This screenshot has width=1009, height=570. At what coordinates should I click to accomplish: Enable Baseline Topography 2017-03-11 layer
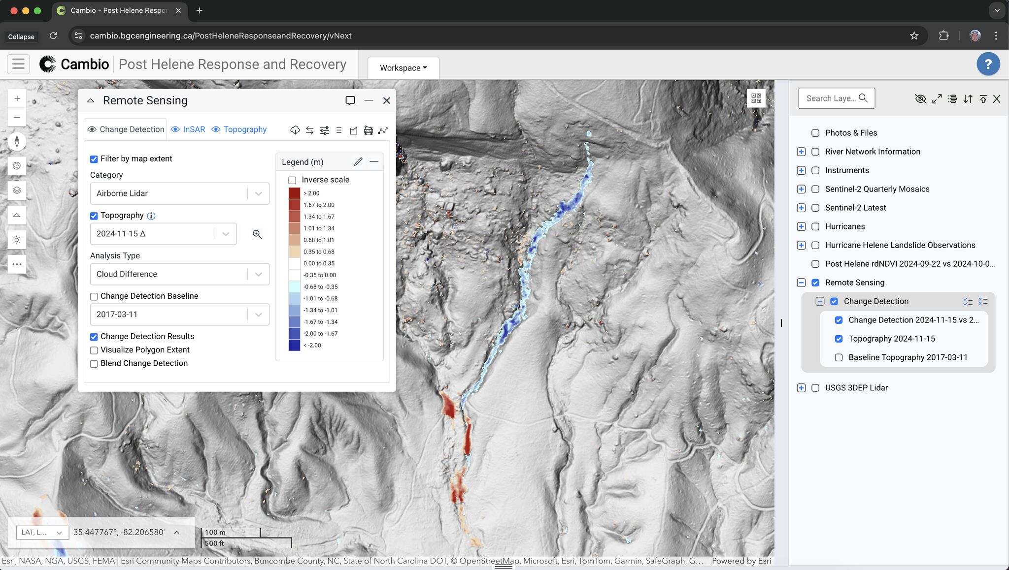point(839,357)
